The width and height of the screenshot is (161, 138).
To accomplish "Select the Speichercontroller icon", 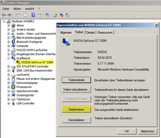I will [13, 91].
